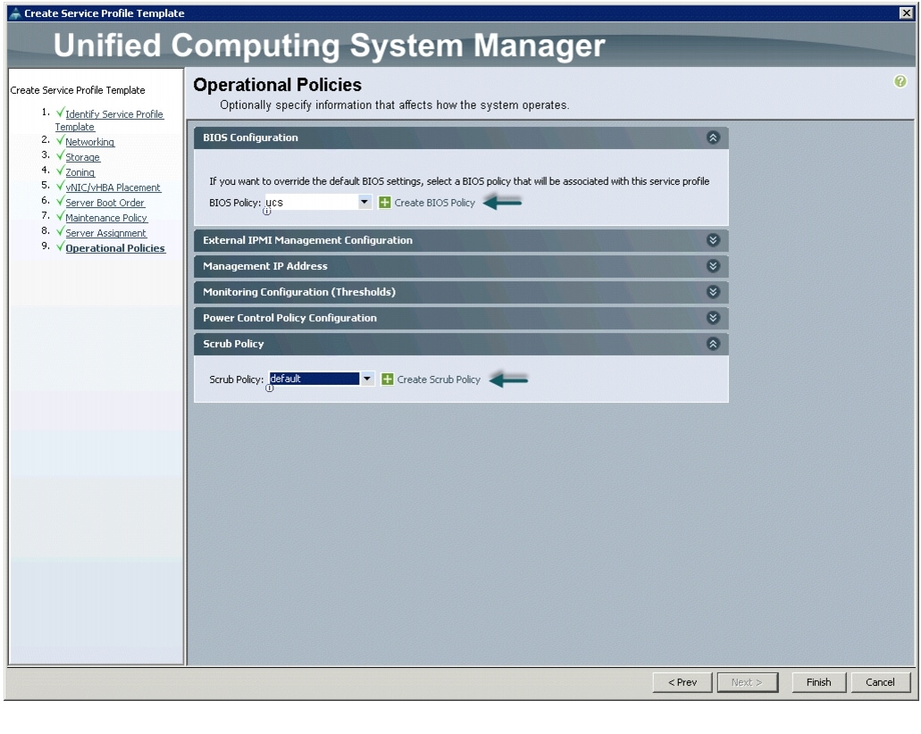Open the Scrub Policy dropdown
Screen dimensions: 921x734
click(x=366, y=380)
